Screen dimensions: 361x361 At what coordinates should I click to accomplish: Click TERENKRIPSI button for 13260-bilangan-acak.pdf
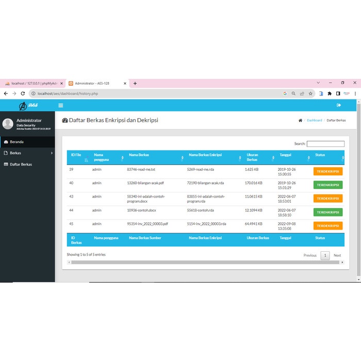point(328,185)
